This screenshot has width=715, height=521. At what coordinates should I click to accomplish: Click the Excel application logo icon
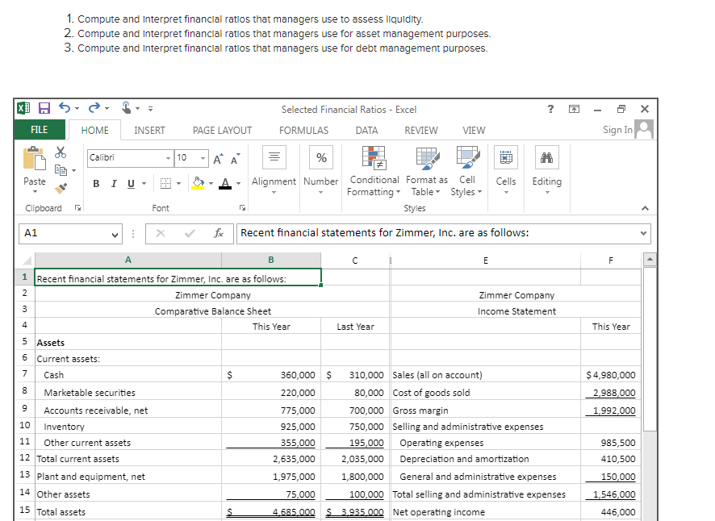pos(23,108)
